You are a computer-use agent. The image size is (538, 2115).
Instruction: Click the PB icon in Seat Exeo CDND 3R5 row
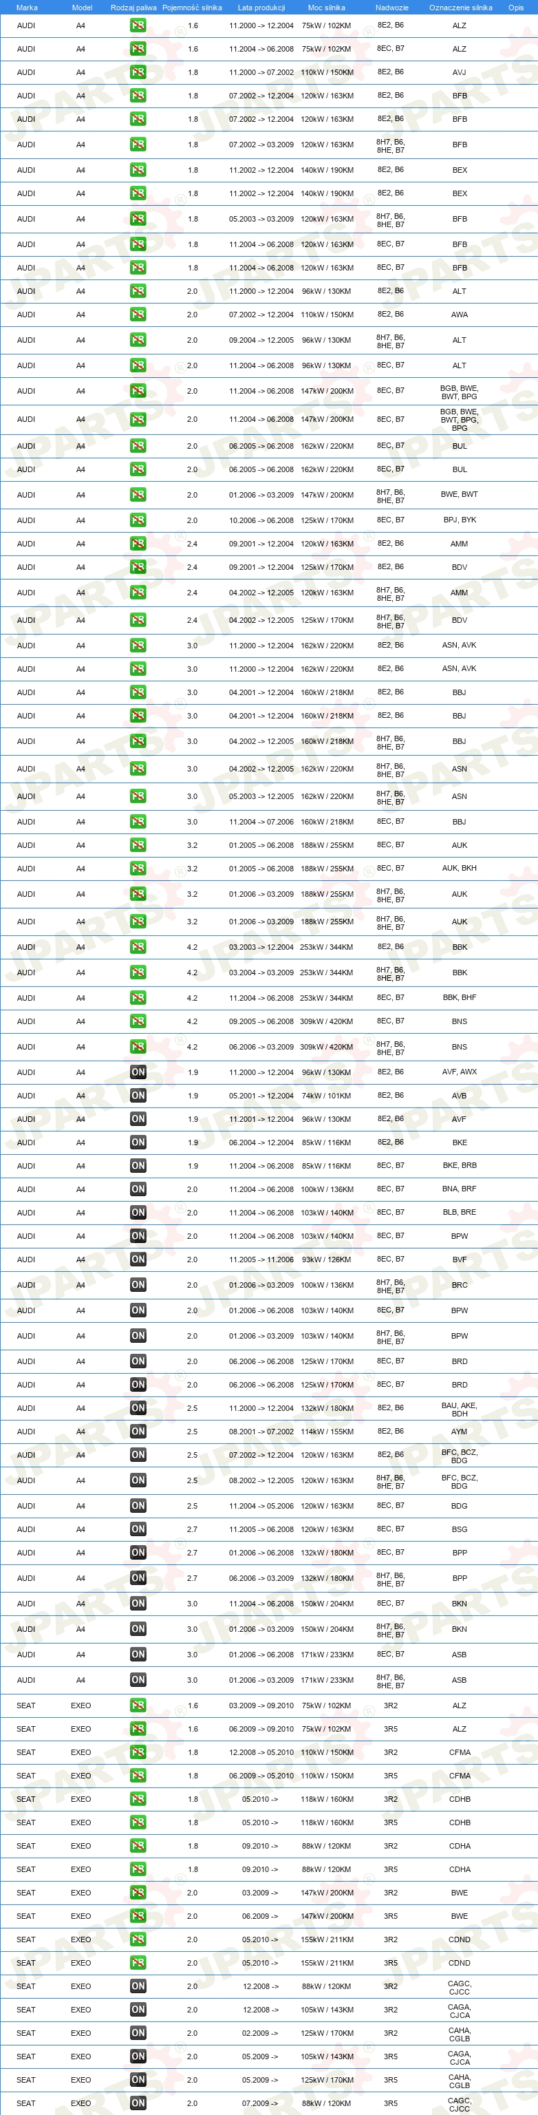(x=138, y=1962)
